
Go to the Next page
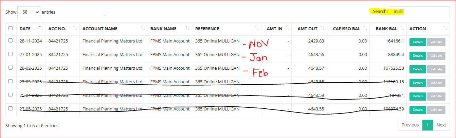coord(441,125)
